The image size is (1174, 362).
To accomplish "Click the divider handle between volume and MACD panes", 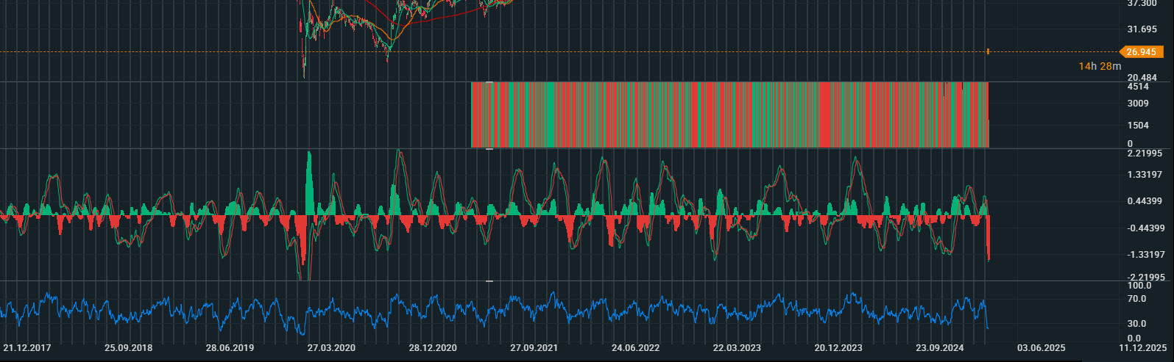I will click(489, 149).
